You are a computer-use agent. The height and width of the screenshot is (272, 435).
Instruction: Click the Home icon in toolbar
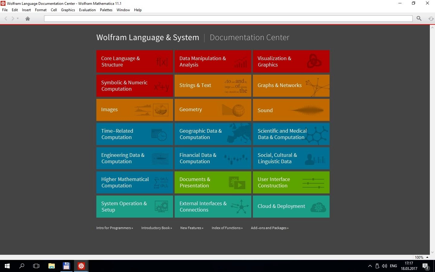[27, 19]
